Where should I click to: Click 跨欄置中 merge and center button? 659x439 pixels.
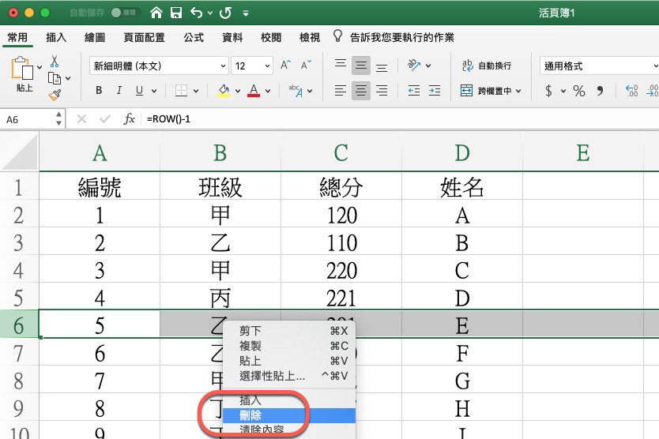point(491,91)
